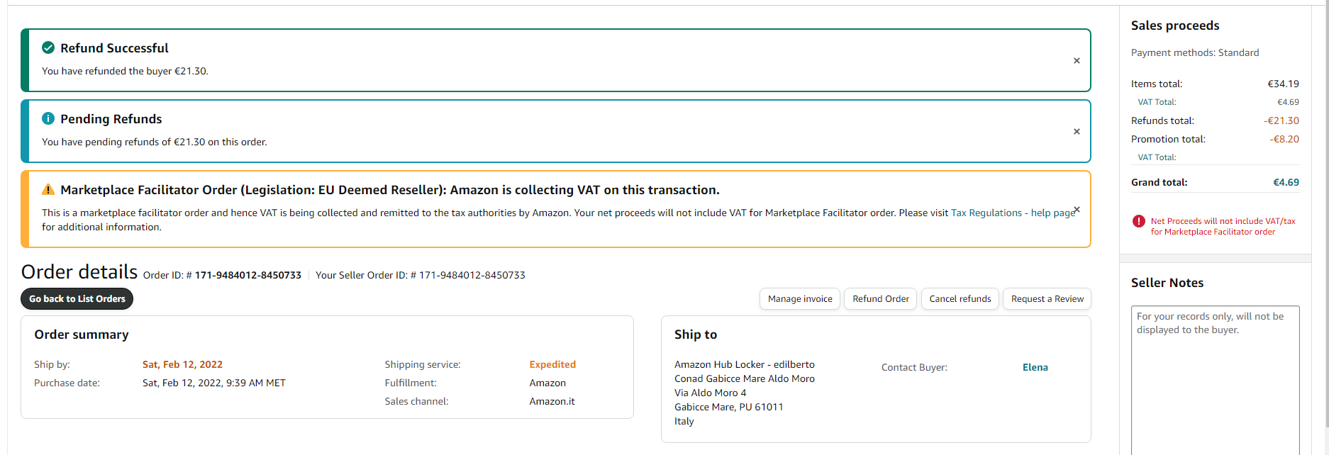The width and height of the screenshot is (1329, 455).
Task: Go back to List Orders
Action: tap(77, 299)
